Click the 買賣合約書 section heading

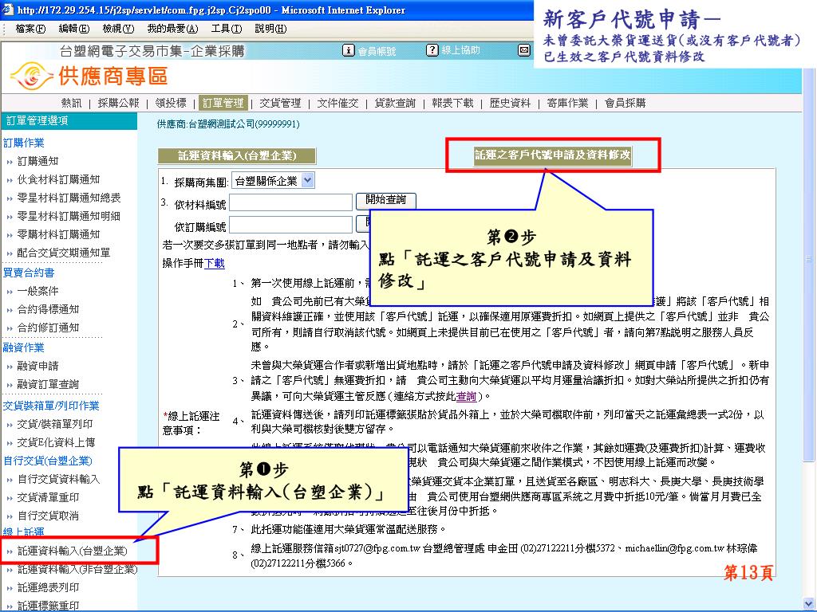(x=29, y=273)
